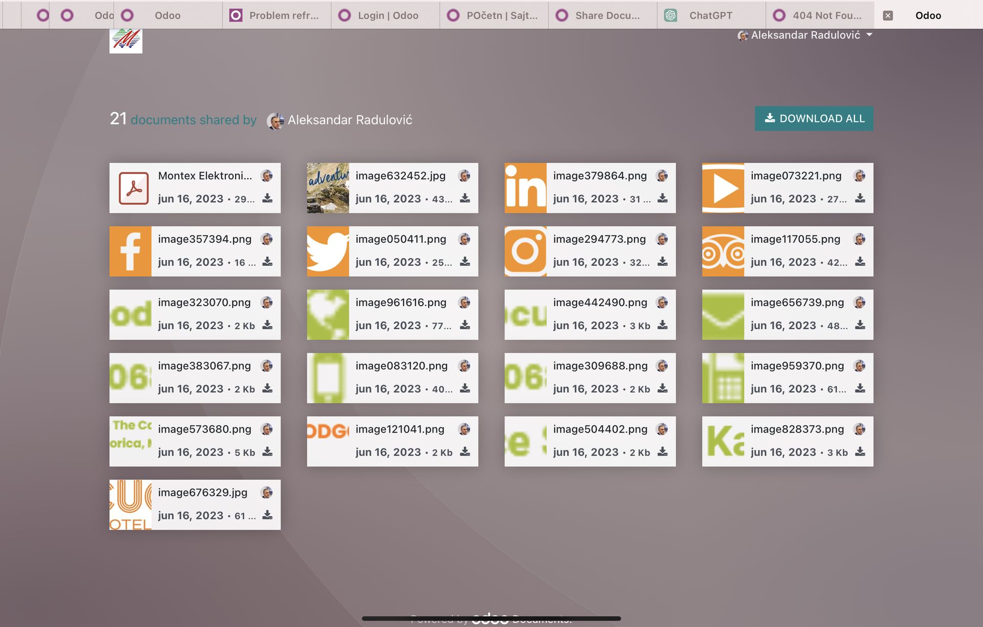Switch to the Problem refr... browser tab
The height and width of the screenshot is (627, 983).
click(x=277, y=15)
